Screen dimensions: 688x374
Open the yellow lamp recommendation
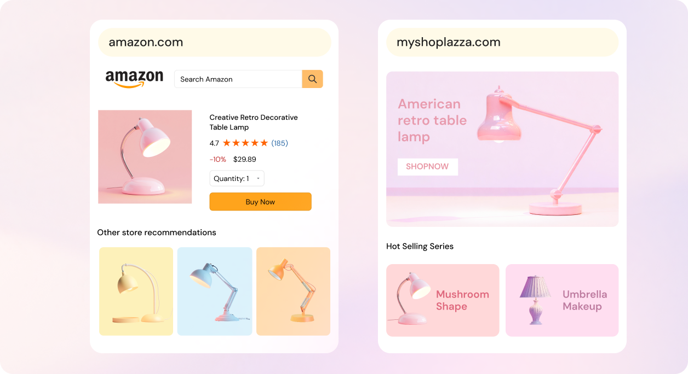[136, 291]
